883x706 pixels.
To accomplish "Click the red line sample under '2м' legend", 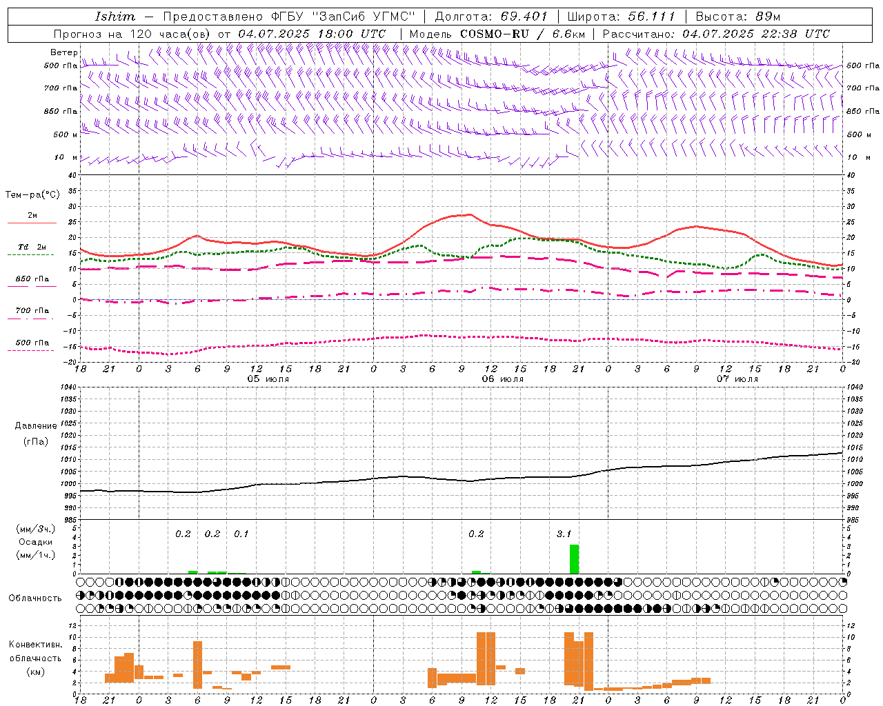I will coord(32,223).
